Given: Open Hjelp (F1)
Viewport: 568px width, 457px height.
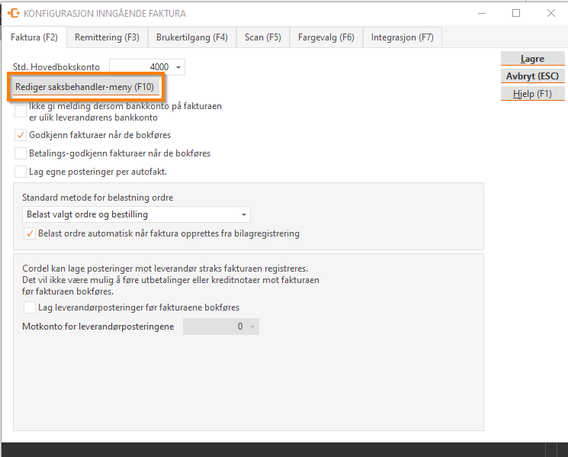Looking at the screenshot, I should tap(532, 94).
